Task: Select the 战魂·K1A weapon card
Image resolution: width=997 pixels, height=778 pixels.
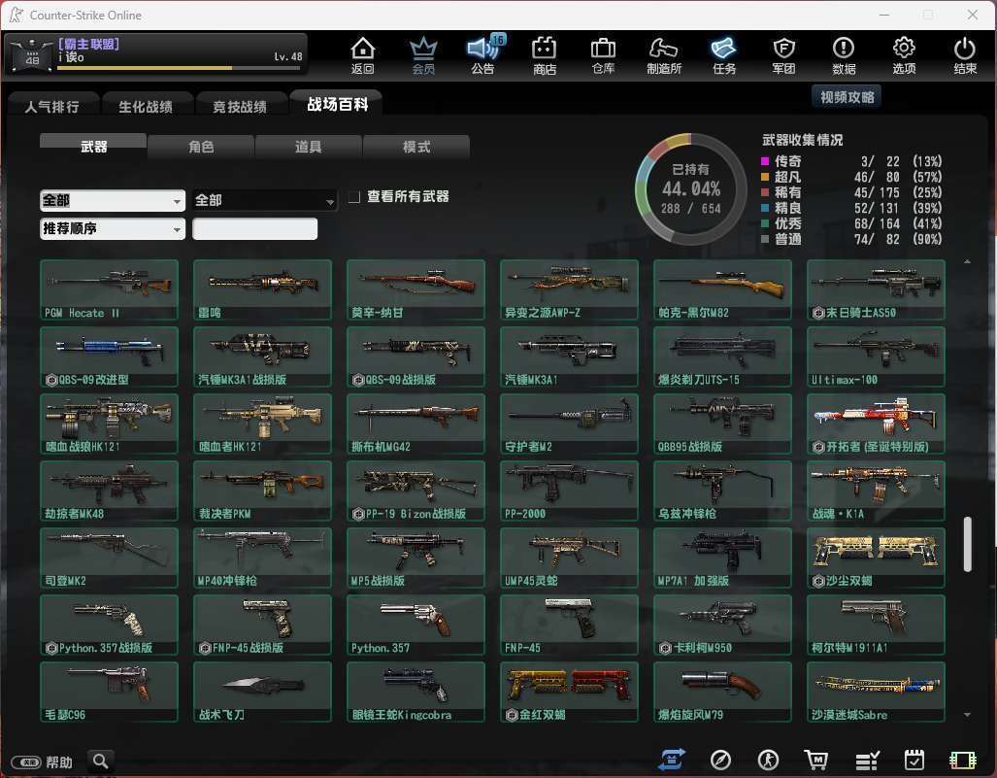Action: coord(876,491)
